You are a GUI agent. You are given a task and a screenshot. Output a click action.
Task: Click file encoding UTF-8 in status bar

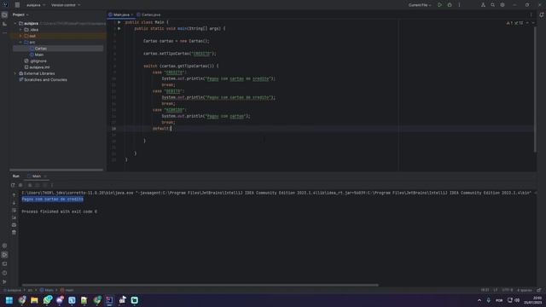pos(508,290)
